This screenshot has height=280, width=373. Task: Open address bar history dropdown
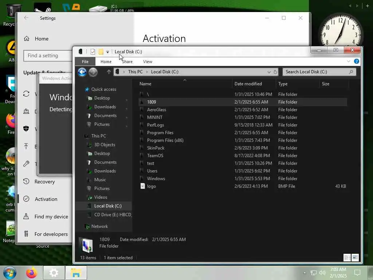(x=269, y=72)
